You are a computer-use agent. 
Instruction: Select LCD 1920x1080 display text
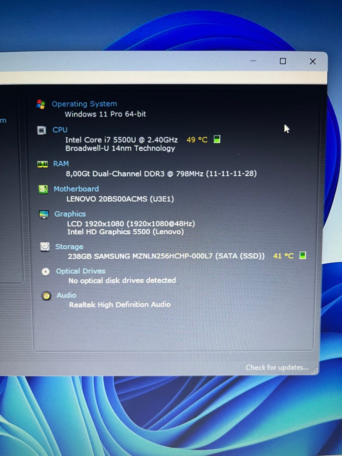pyautogui.click(x=131, y=224)
